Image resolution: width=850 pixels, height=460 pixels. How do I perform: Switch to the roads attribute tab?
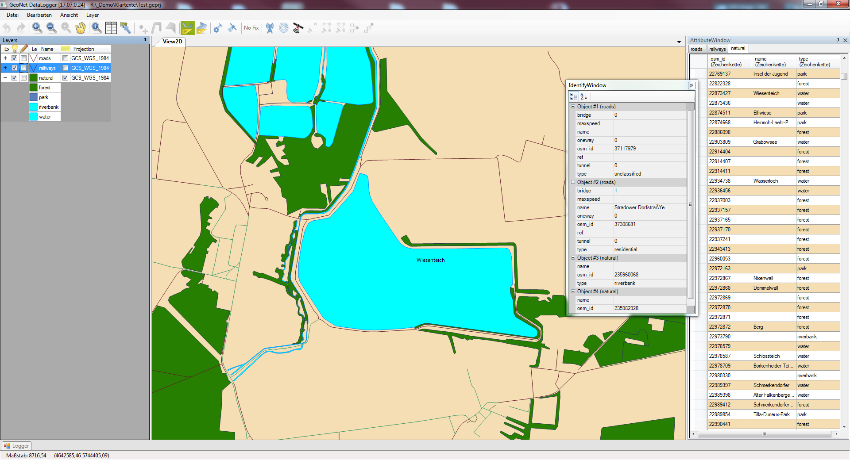coord(696,49)
